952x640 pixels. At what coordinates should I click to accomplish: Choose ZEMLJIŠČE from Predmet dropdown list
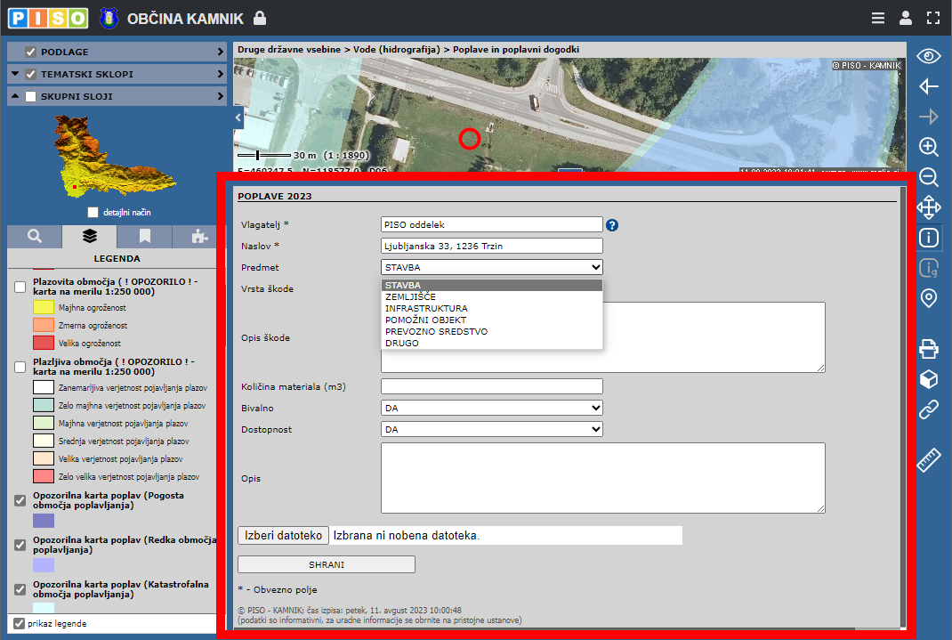[x=410, y=297]
